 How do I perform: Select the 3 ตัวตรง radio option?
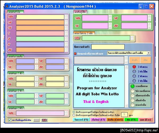tap(134, 67)
